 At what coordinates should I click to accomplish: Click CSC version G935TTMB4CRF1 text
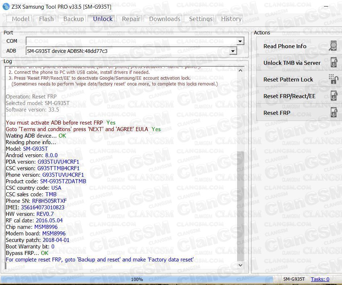(43, 168)
